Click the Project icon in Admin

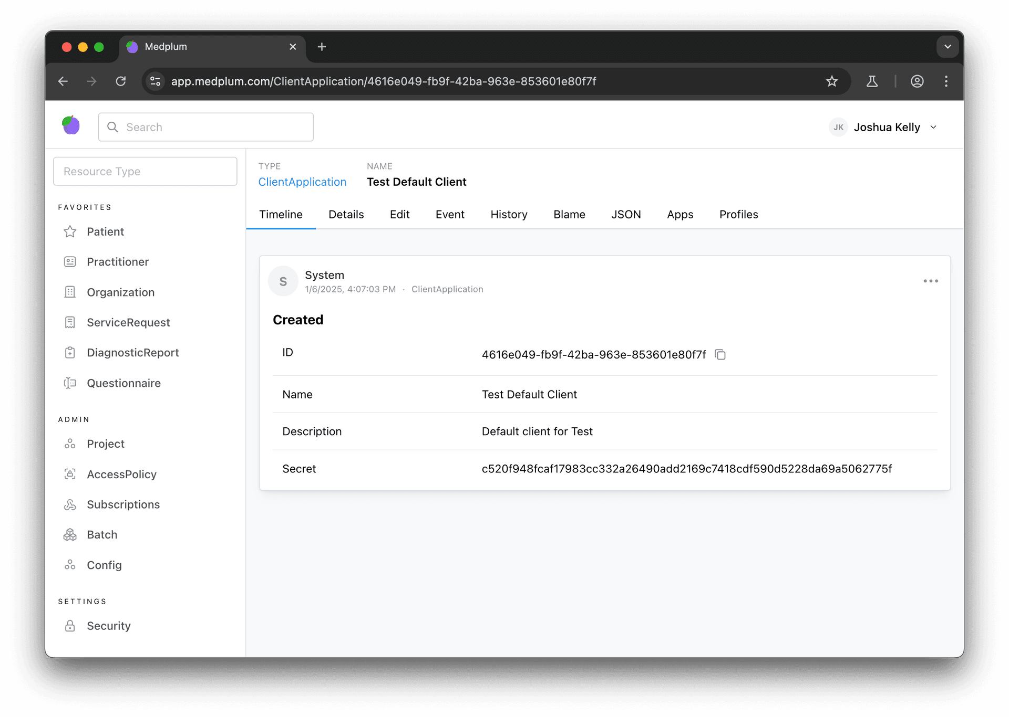click(70, 444)
